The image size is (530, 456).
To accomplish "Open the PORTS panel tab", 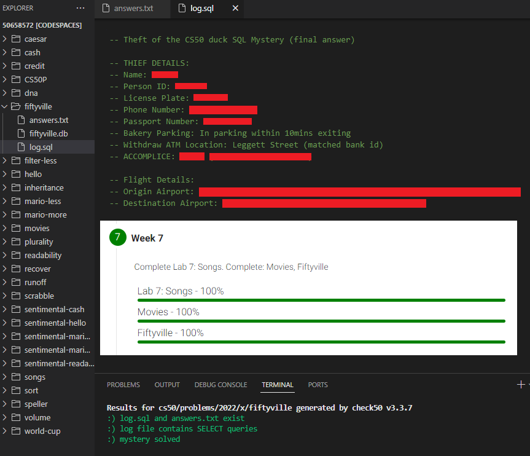I will (x=318, y=385).
